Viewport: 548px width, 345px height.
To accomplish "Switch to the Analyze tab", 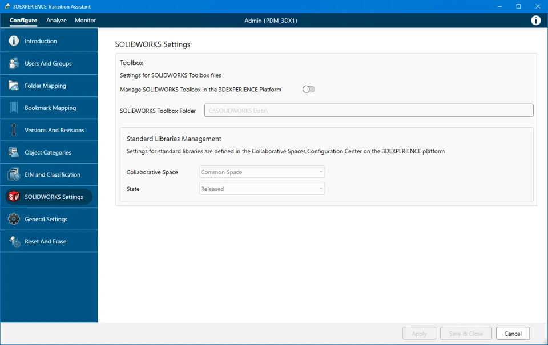I will coord(57,21).
